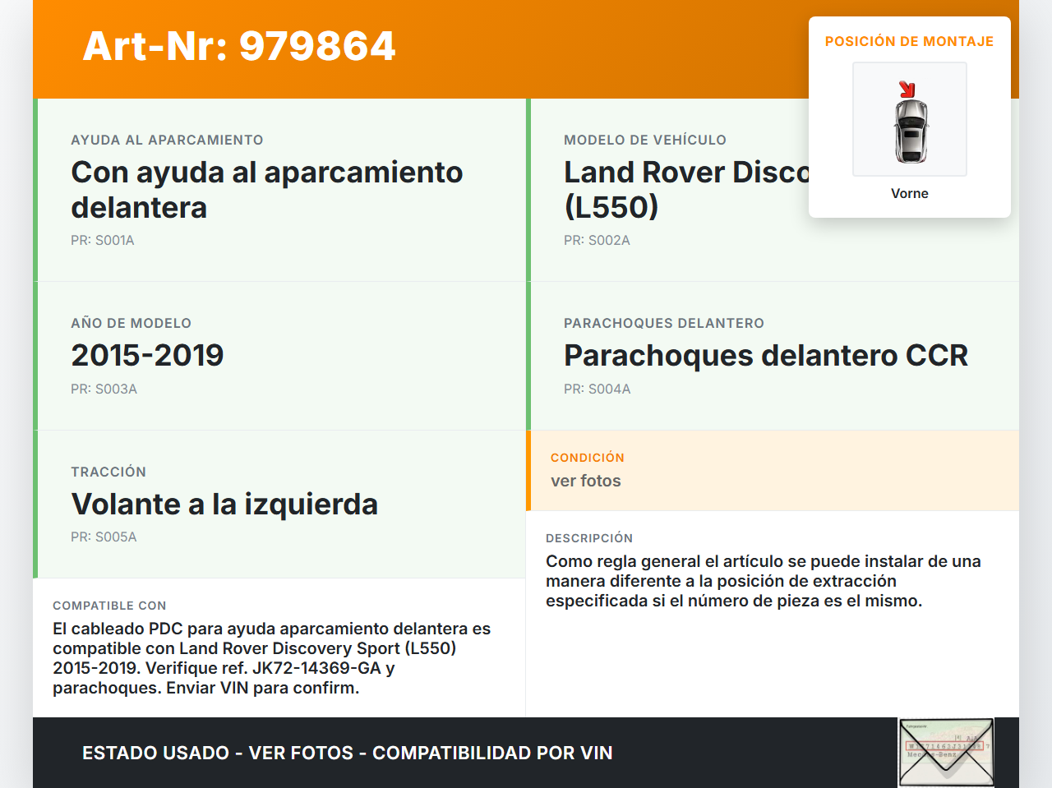Click the PR: S001A code
This screenshot has width=1052, height=788.
(x=102, y=240)
